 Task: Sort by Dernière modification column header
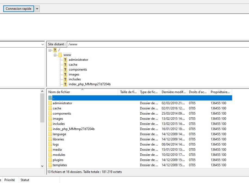click(x=173, y=92)
